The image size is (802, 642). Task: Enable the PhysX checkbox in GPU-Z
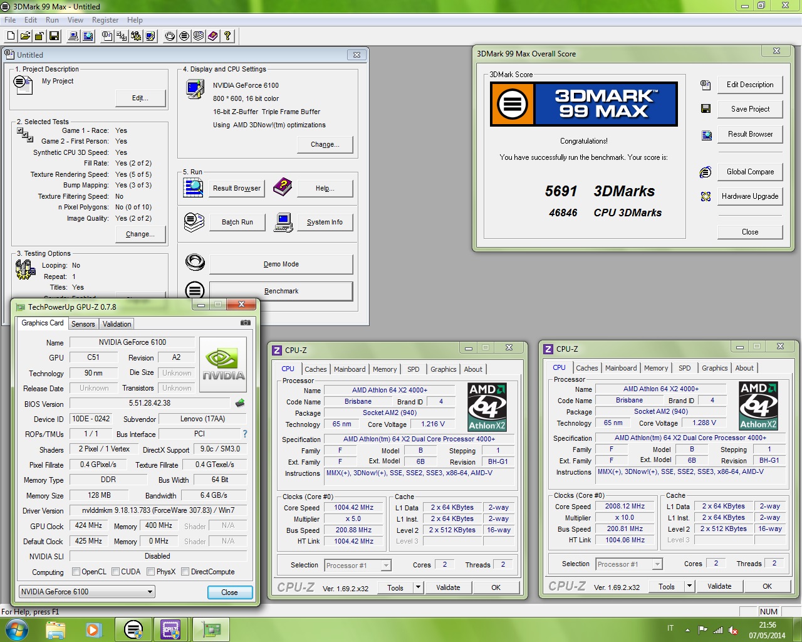click(x=150, y=572)
